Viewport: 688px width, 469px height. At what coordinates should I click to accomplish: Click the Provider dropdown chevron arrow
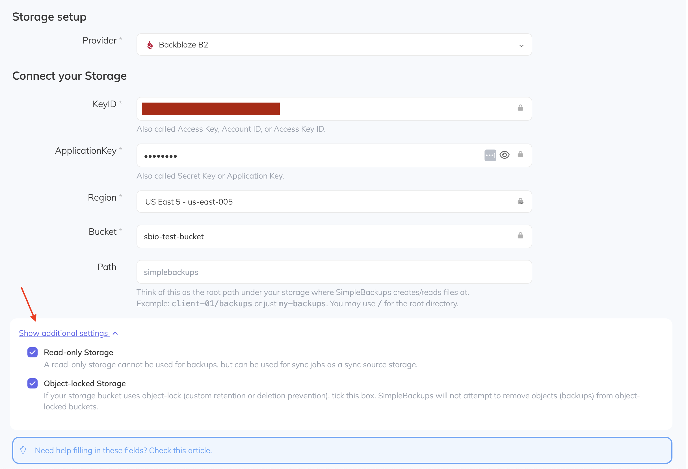click(521, 46)
